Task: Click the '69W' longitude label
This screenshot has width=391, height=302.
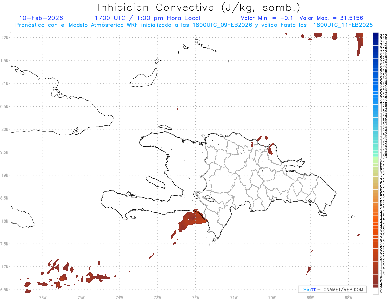Action: pos(310,297)
